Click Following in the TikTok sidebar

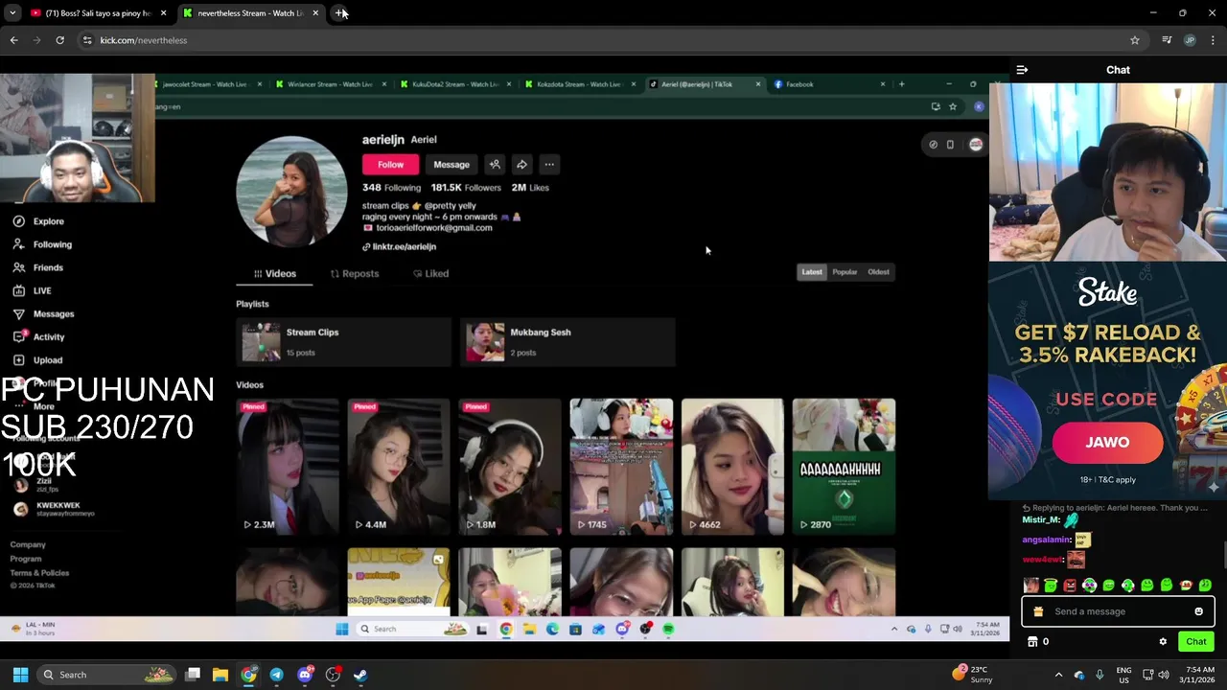coord(42,244)
